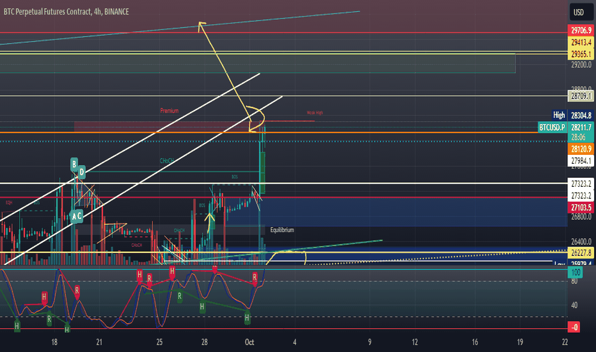Viewport: 596px width, 352px height.
Task: Click the red -0 oscillator level label
Action: pos(574,326)
